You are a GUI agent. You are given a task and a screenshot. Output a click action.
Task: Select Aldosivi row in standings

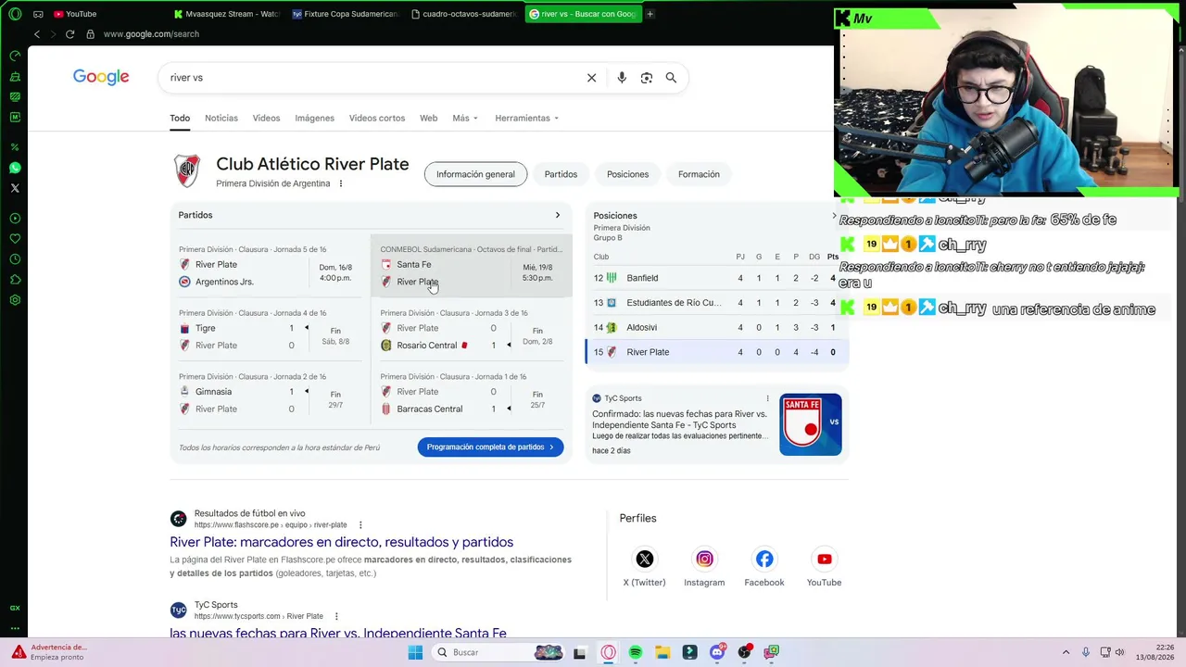(716, 327)
